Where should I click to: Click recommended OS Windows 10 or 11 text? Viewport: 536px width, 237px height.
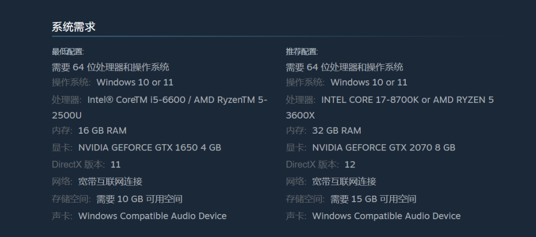[369, 82]
